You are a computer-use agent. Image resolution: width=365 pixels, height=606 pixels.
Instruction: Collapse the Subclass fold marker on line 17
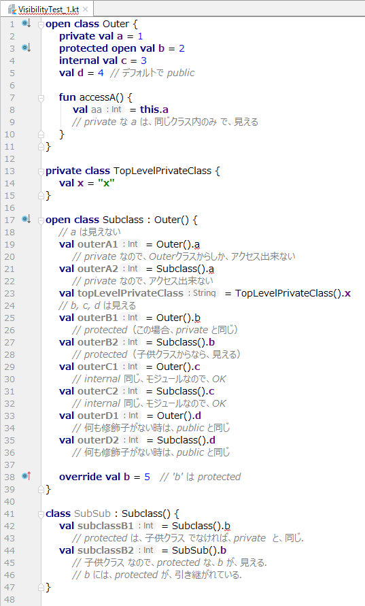[41, 220]
